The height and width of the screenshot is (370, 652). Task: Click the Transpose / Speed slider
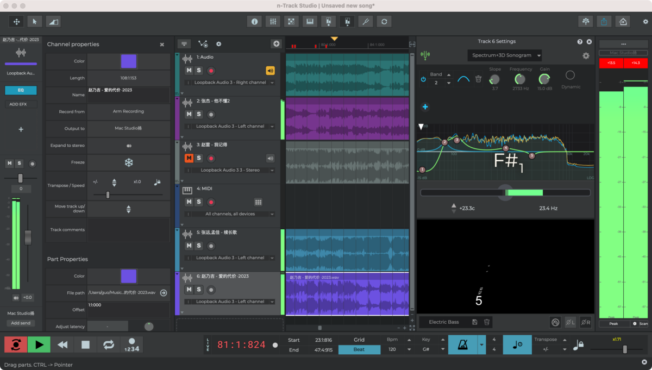tap(128, 195)
